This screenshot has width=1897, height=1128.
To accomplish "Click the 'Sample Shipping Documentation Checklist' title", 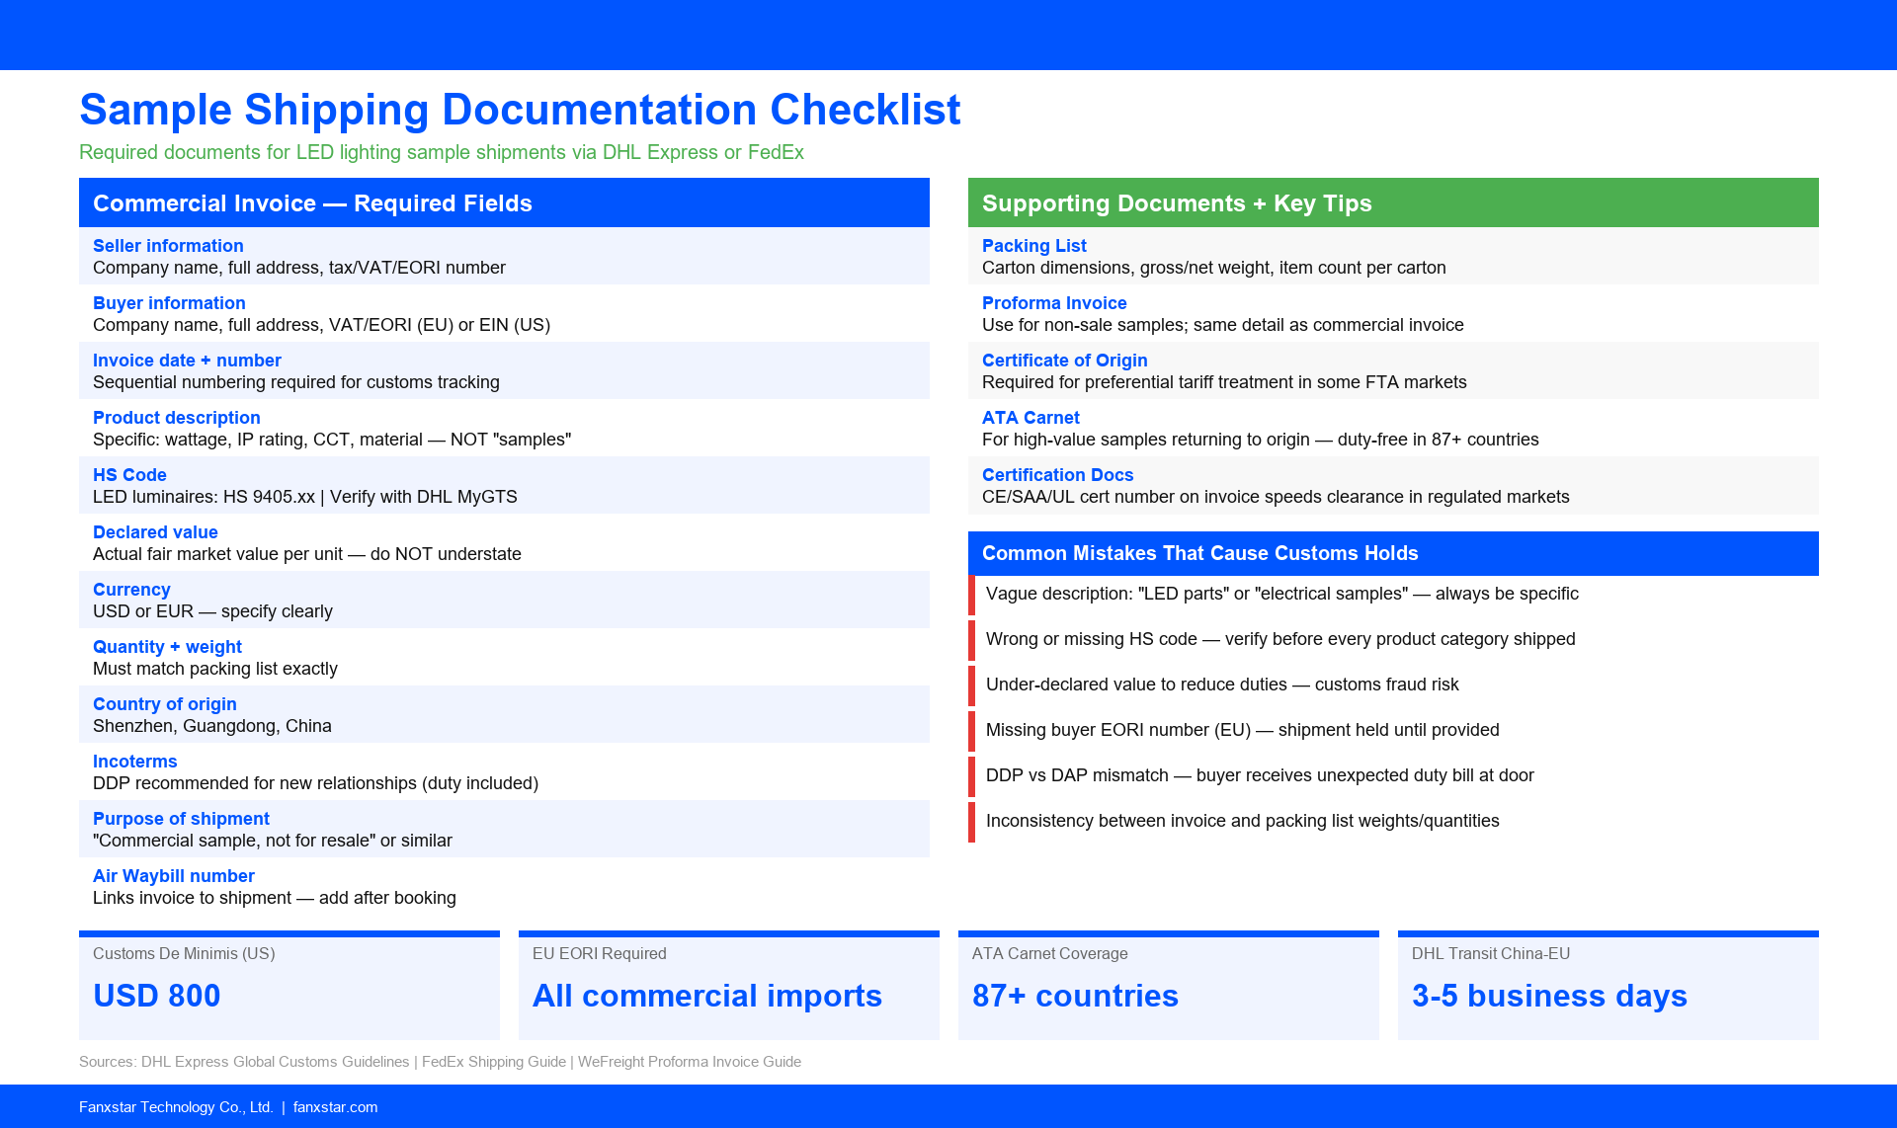I will [520, 110].
